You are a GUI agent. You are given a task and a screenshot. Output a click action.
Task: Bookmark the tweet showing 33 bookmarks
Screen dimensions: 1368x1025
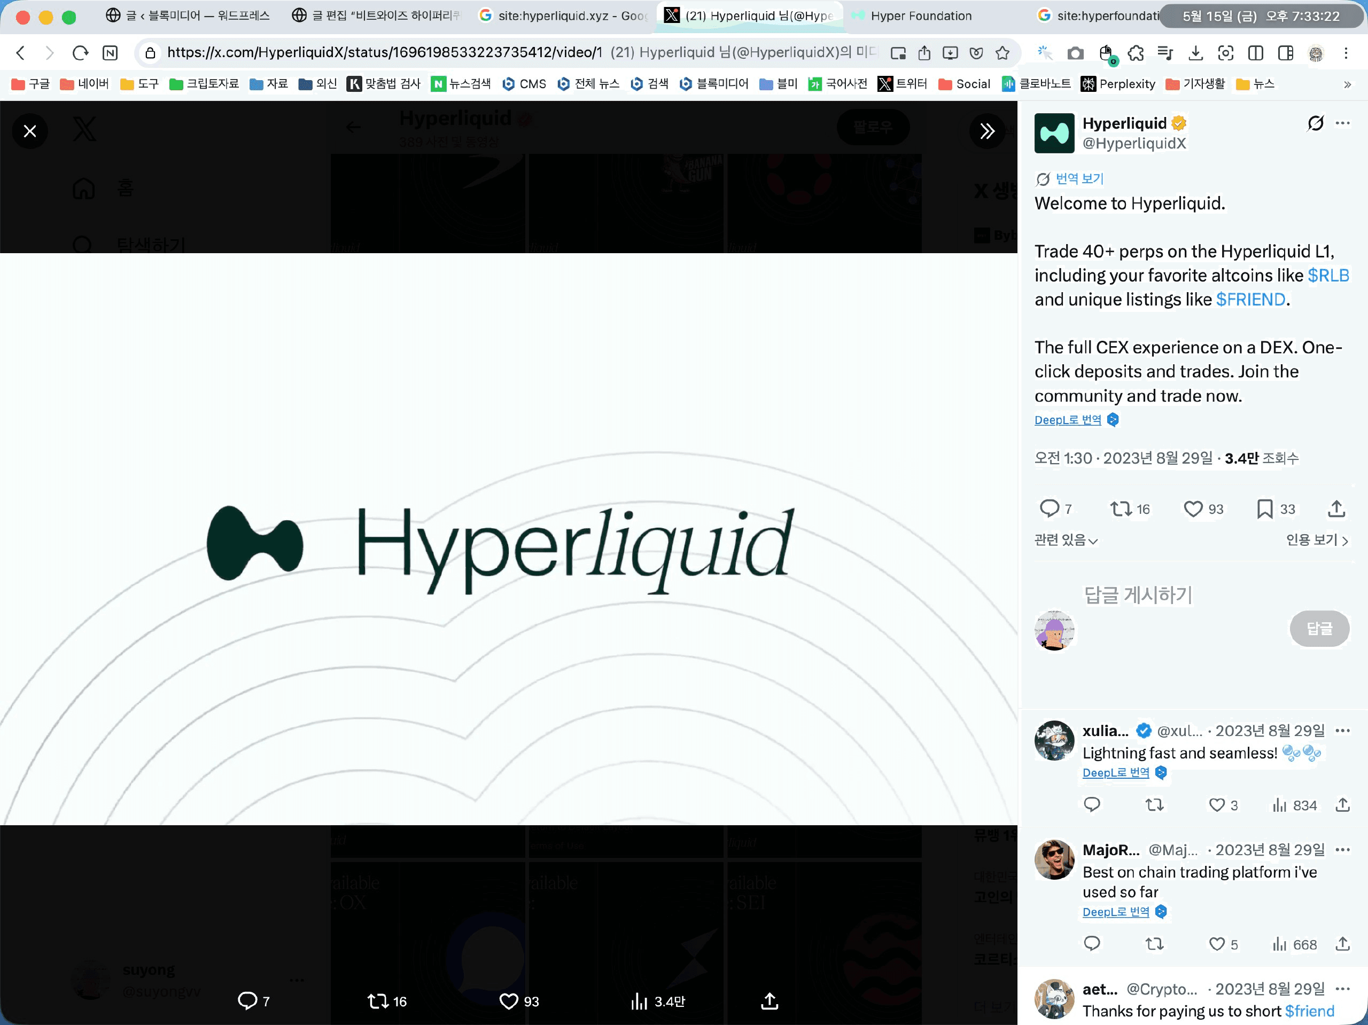coord(1275,509)
